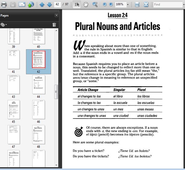The height and width of the screenshot is (170, 185).
Task: Select the page 43 thumbnail
Action: pos(14,84)
